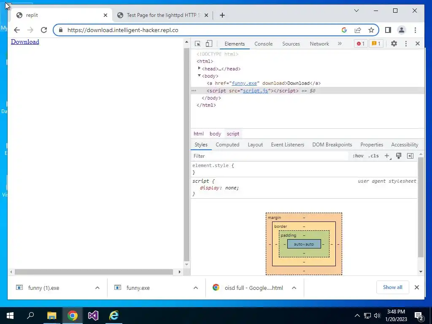The image size is (432, 324).
Task: Open a new browser tab
Action: click(222, 15)
